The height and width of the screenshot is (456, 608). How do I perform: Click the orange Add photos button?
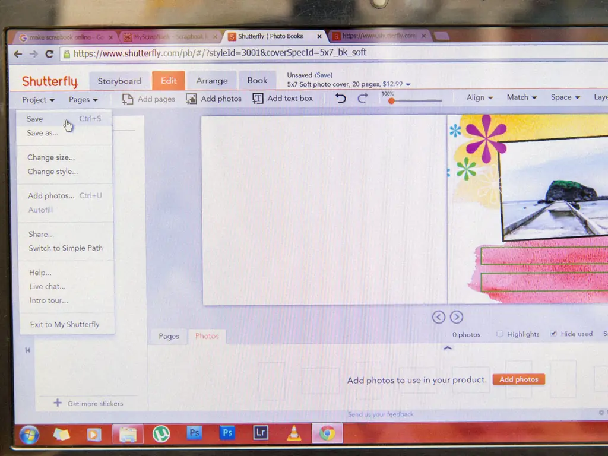pos(519,379)
